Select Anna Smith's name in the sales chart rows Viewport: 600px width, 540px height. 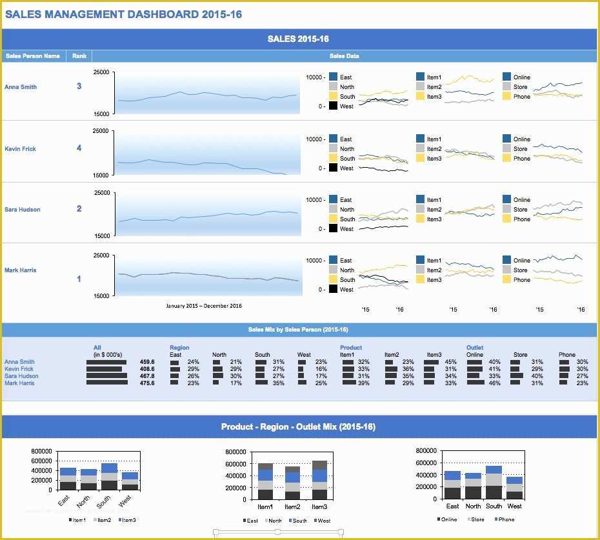(x=21, y=87)
